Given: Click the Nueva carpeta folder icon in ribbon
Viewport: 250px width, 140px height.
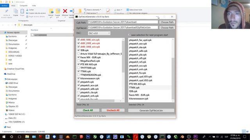Looking at the screenshot, I should click(80, 11).
